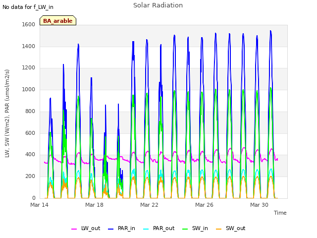Click the 1200 y-axis tick label
The width and height of the screenshot is (317, 238).
[29, 68]
